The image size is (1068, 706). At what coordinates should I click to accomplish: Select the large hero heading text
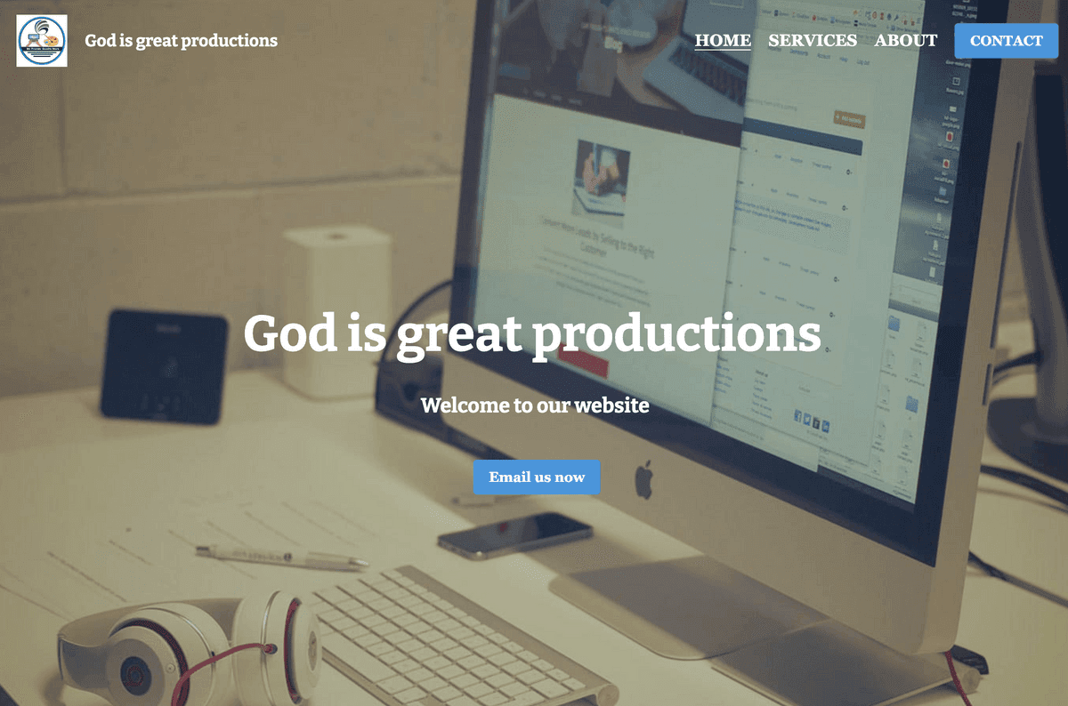click(x=532, y=335)
